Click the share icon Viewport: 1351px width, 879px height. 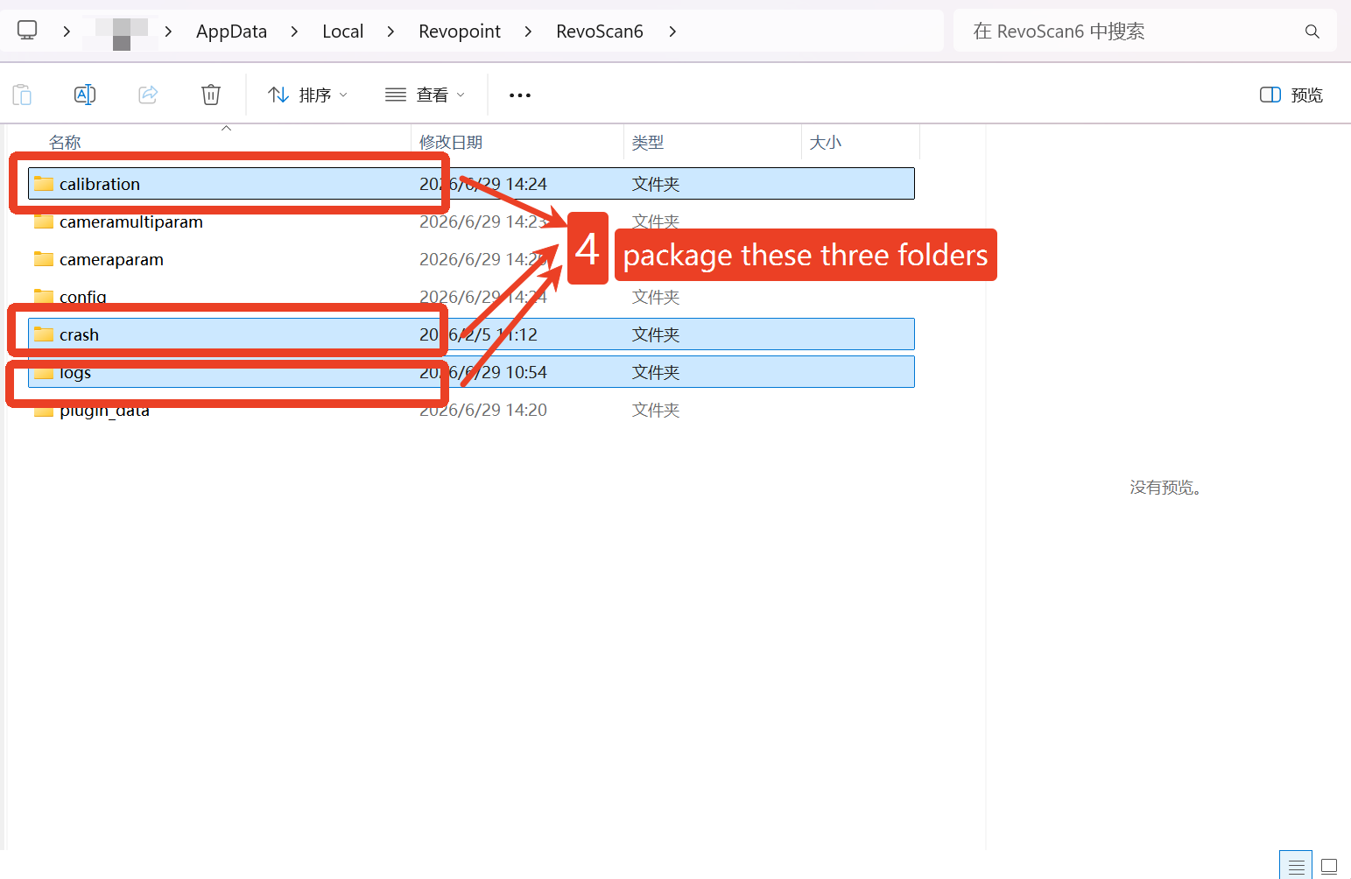pos(148,95)
